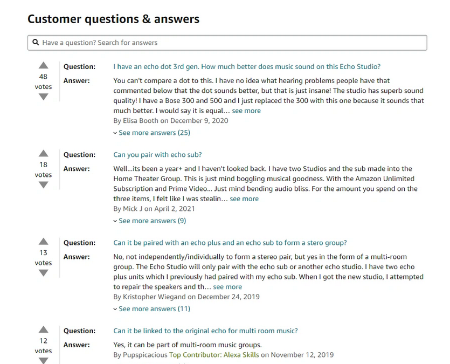450x364 pixels.
Task: Downvote the stereo group question with 13 votes
Action: pyautogui.click(x=43, y=273)
